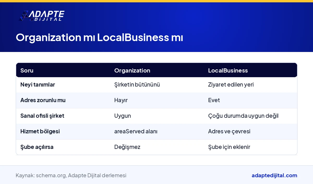
Task: Click the 'Kaynak: schema.org, Adapte Dijital derlemesi' text
Action: [71, 175]
